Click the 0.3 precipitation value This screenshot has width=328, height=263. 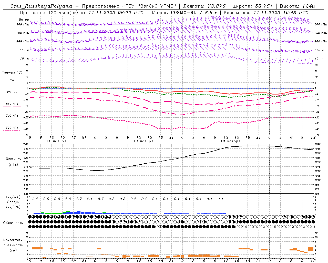click(x=57, y=199)
